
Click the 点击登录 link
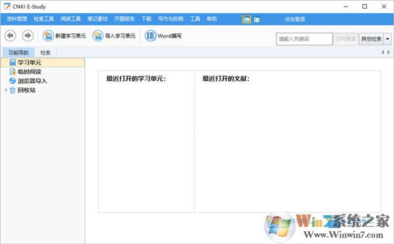pyautogui.click(x=295, y=19)
